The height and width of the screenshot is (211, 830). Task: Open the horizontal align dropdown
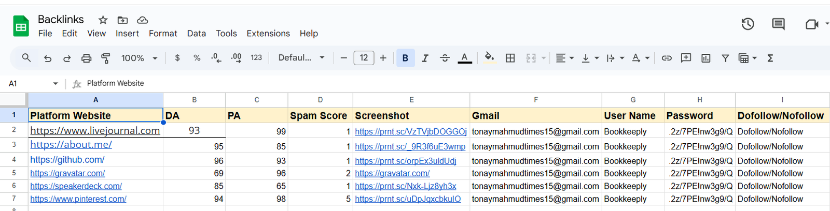click(564, 58)
